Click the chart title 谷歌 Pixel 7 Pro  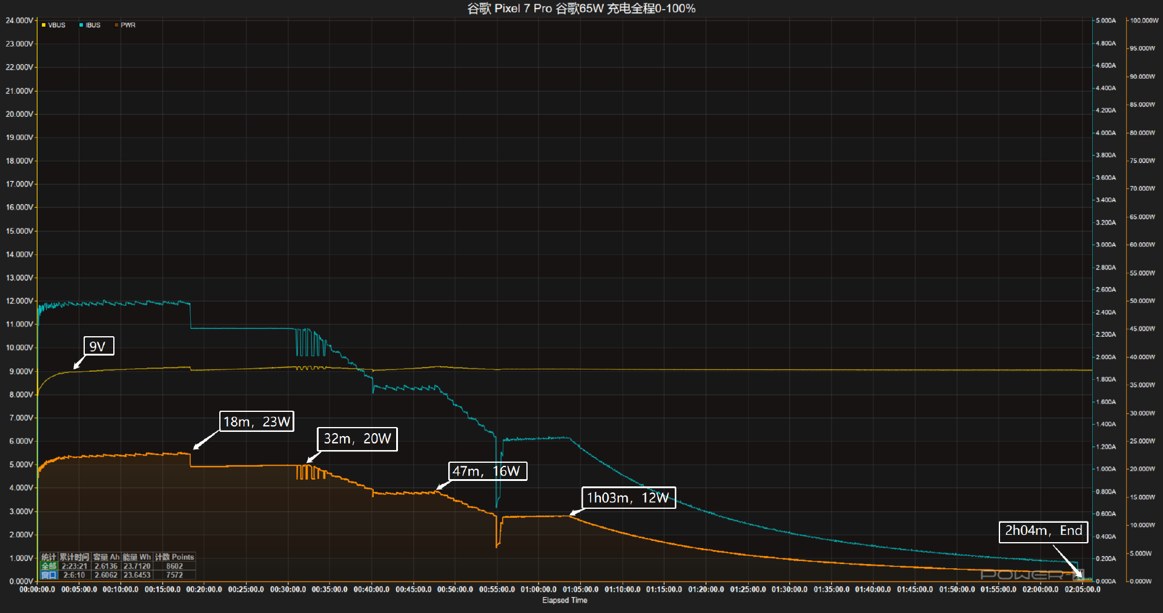pyautogui.click(x=509, y=8)
